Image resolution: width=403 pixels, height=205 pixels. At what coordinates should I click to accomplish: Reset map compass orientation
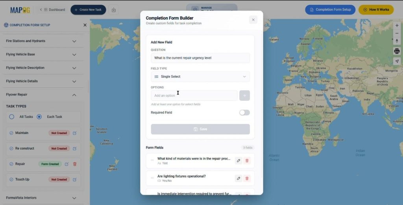click(397, 41)
